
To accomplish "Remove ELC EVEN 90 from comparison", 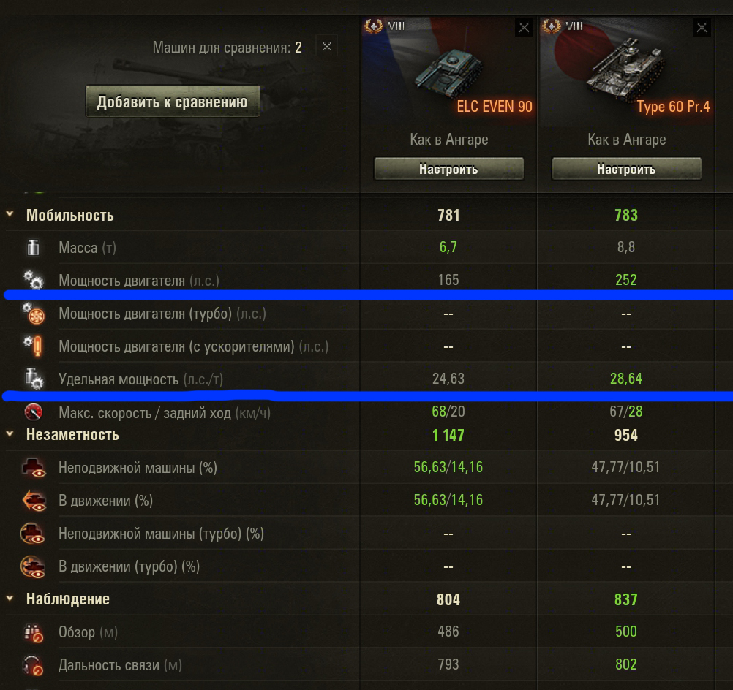I will [524, 28].
